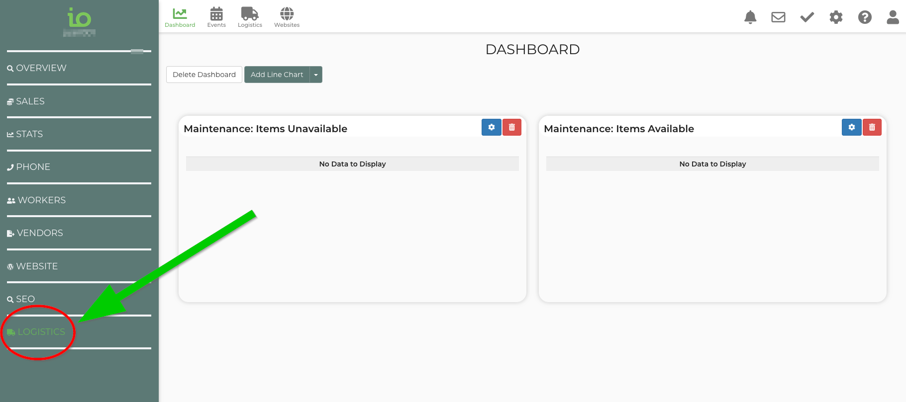Select LOGISTICS in the sidebar

[x=41, y=332]
